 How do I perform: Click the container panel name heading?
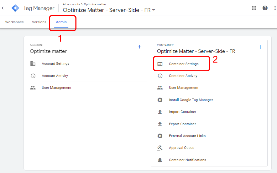point(196,51)
